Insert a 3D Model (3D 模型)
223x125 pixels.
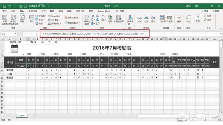[x=53, y=20]
